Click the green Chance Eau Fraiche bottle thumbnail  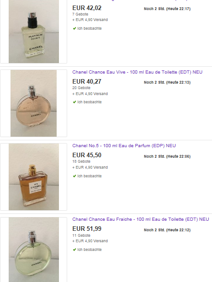click(34, 250)
